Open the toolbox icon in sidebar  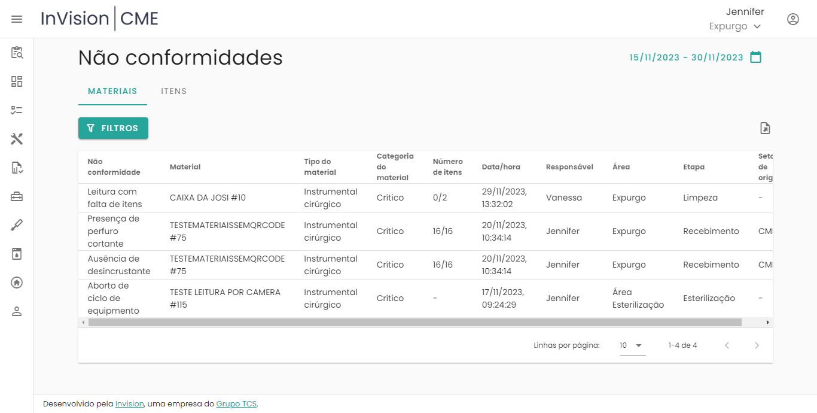click(17, 196)
